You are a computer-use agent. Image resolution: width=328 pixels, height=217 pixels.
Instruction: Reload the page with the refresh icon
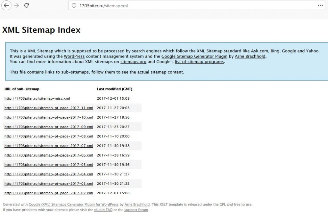(x=27, y=5)
